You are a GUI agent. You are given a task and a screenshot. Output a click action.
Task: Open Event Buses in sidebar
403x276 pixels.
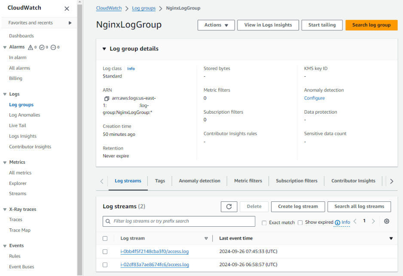click(x=21, y=267)
